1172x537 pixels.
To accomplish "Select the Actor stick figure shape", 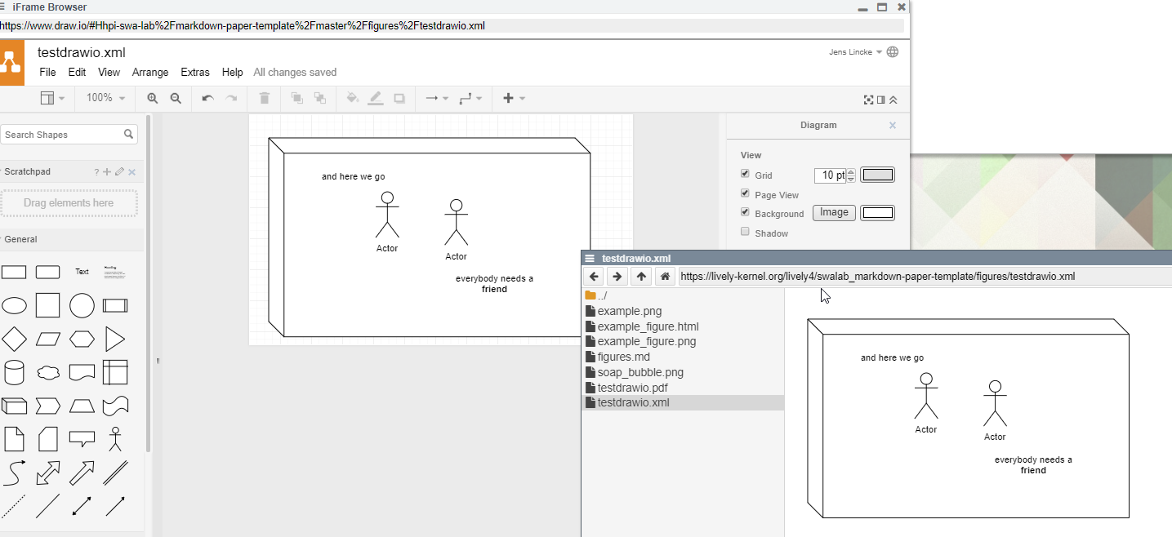I will tap(115, 439).
